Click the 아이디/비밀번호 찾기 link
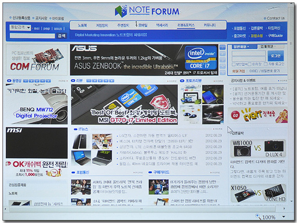 [x=264, y=71]
